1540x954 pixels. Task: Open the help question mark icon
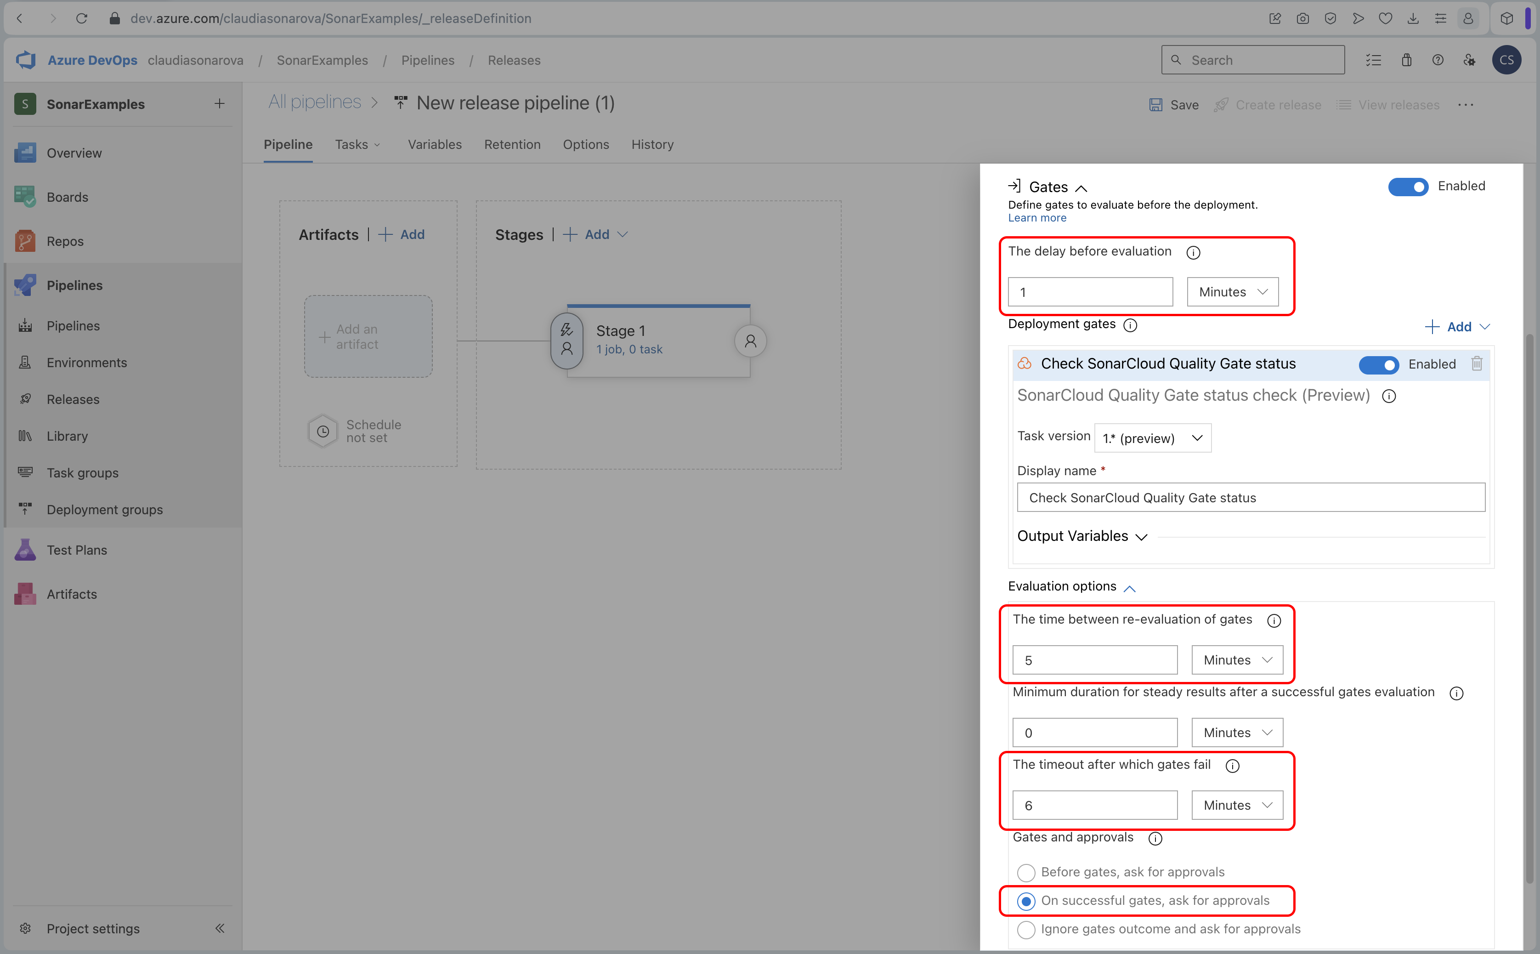[1438, 60]
